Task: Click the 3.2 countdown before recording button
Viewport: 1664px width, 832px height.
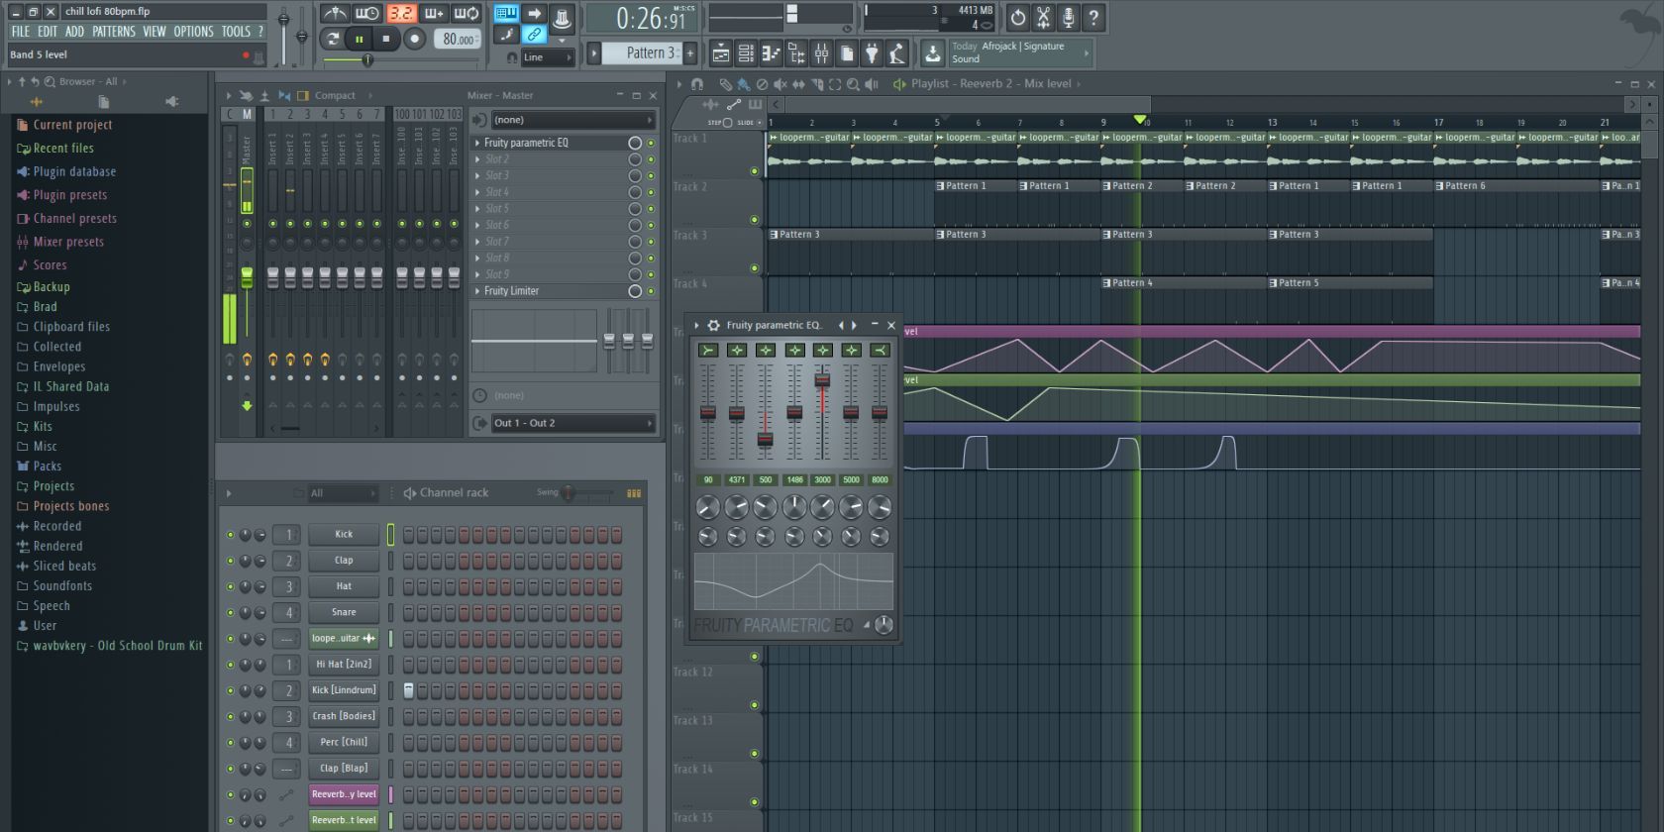Action: tap(401, 13)
